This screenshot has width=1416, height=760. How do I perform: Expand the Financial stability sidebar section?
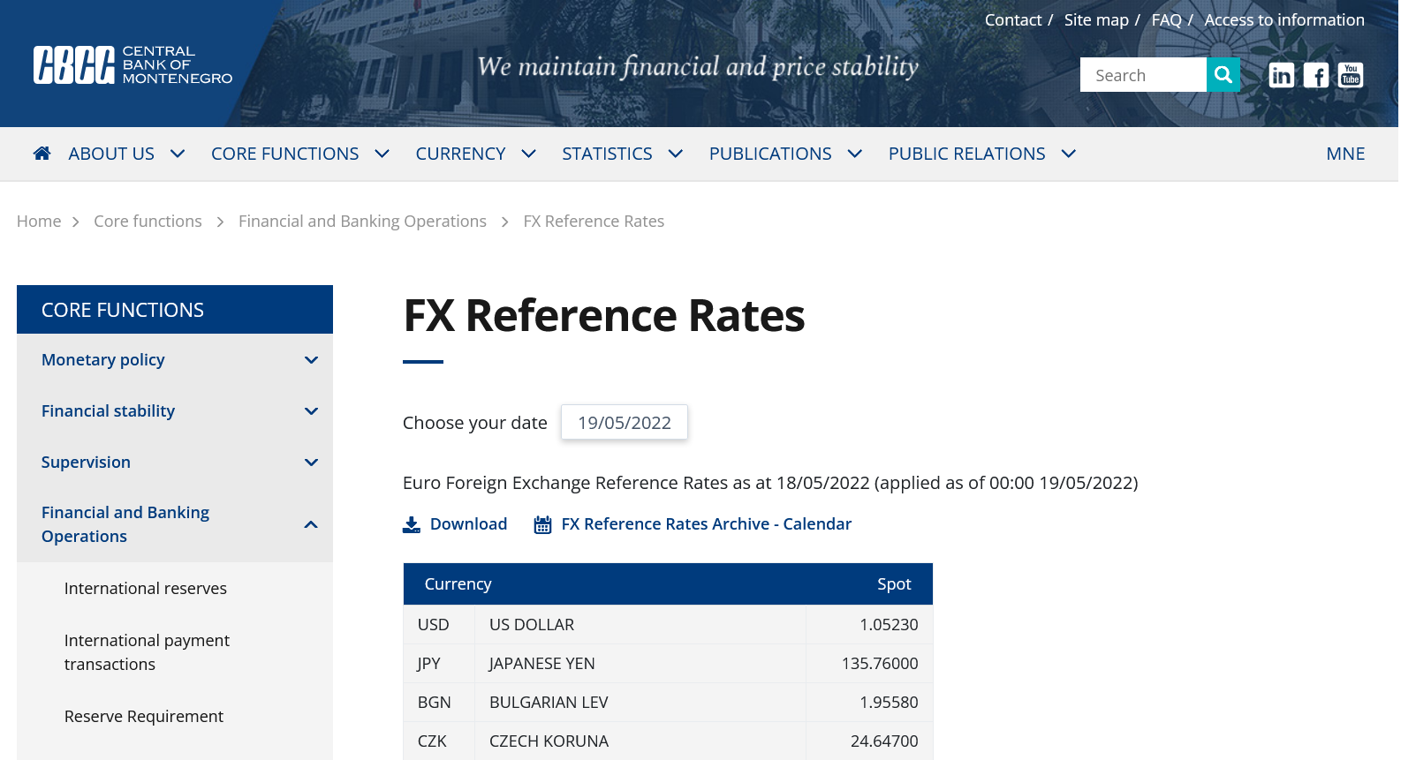311,411
